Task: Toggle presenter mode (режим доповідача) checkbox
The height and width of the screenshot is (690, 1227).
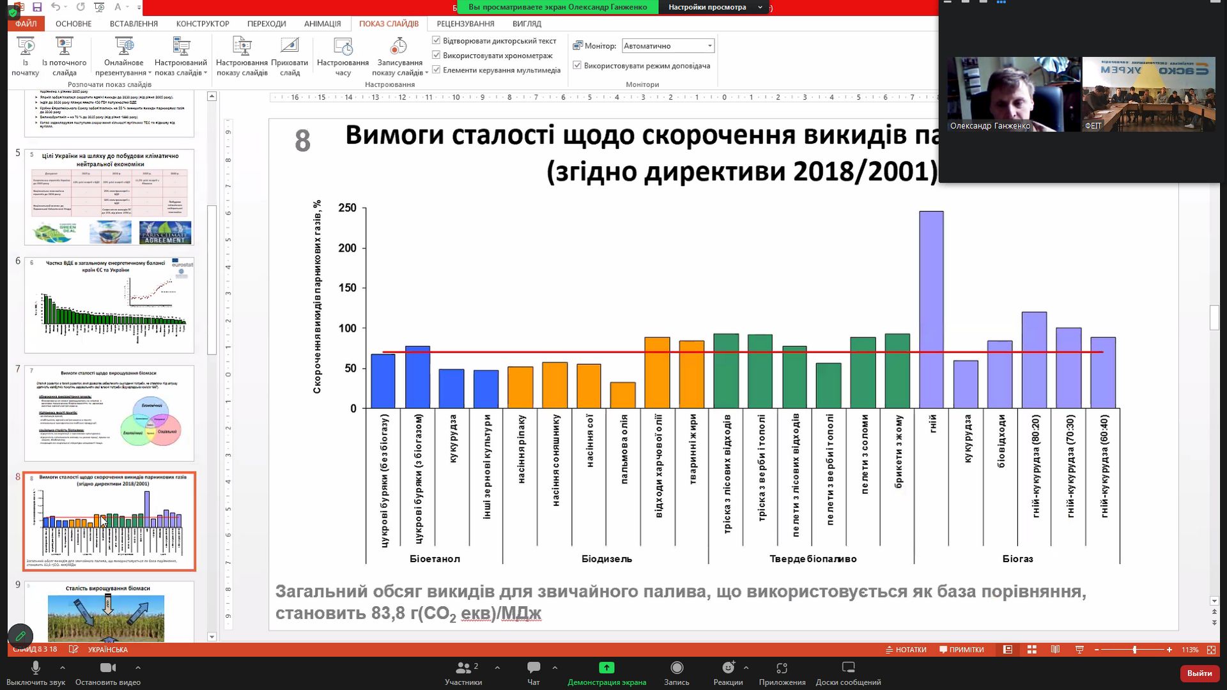Action: pyautogui.click(x=577, y=65)
